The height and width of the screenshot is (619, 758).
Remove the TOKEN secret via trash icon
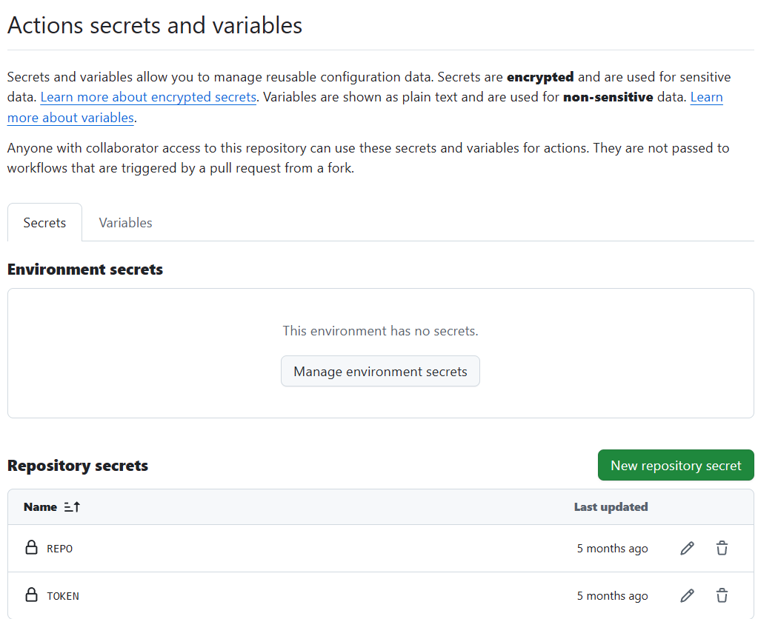click(x=722, y=596)
